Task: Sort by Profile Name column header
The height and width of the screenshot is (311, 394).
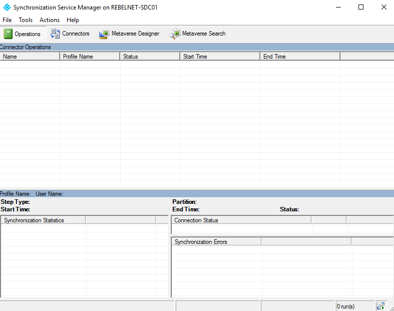Action: pos(90,56)
